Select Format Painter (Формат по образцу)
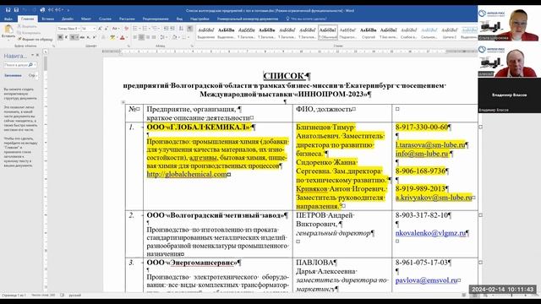 (x=35, y=40)
